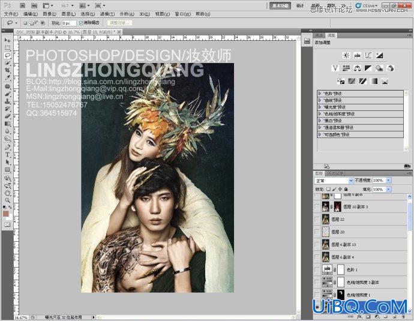Screen dimensions: 414x321
Task: Toggle Quick Mask mode icon
Action: pos(7,224)
